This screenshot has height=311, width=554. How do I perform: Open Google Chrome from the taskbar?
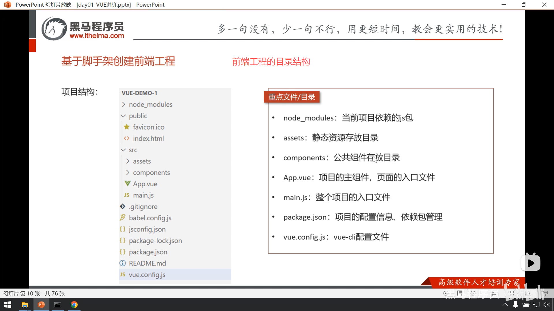pos(74,305)
